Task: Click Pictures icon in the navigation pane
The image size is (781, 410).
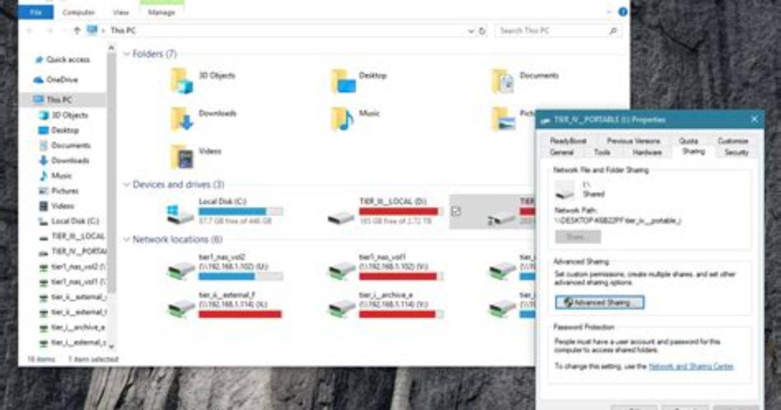Action: tap(43, 191)
